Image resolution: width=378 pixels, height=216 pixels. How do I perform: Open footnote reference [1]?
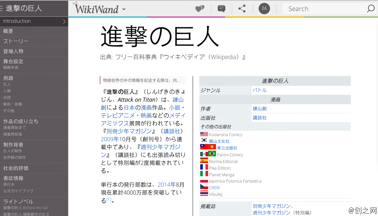109,199
